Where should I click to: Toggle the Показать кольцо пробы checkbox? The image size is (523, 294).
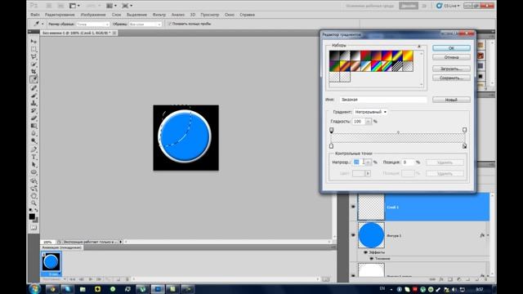170,24
